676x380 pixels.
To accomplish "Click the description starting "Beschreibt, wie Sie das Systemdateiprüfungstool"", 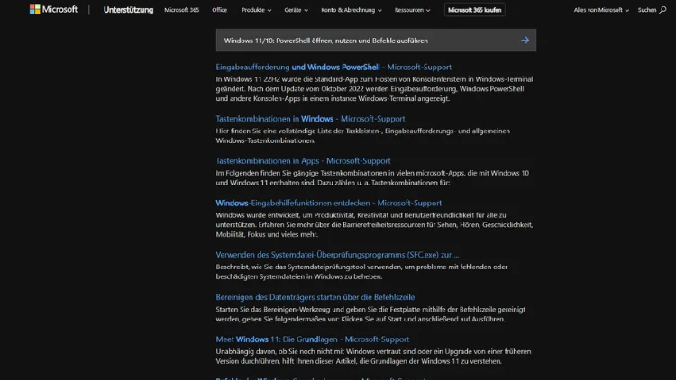I will pyautogui.click(x=361, y=271).
